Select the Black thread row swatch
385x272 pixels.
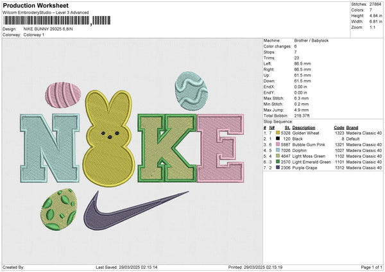278,139
